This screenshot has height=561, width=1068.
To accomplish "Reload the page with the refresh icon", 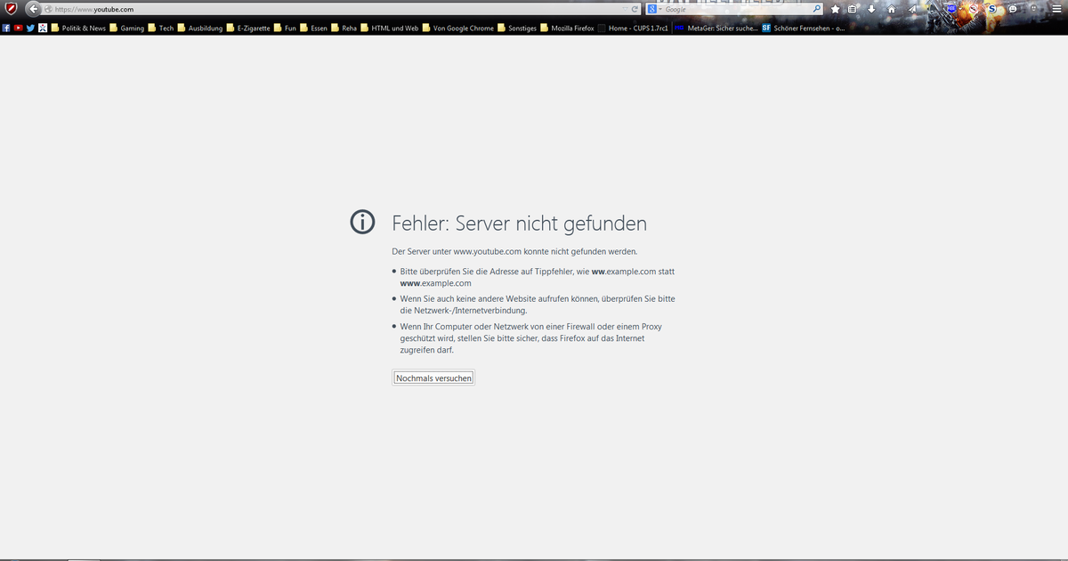I will (635, 9).
